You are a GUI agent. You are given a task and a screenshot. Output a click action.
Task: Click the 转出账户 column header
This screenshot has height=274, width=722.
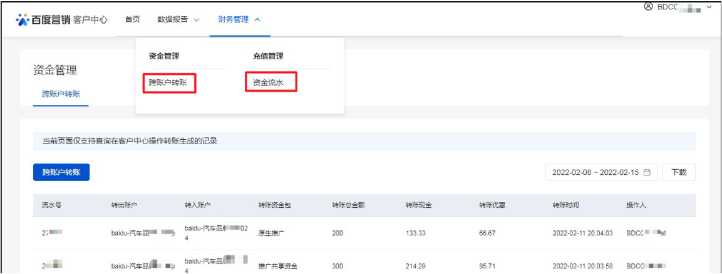click(124, 205)
